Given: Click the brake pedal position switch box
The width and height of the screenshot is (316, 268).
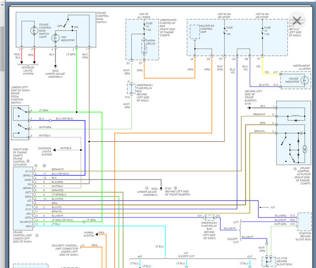Looking at the screenshot, I should click(21, 123).
